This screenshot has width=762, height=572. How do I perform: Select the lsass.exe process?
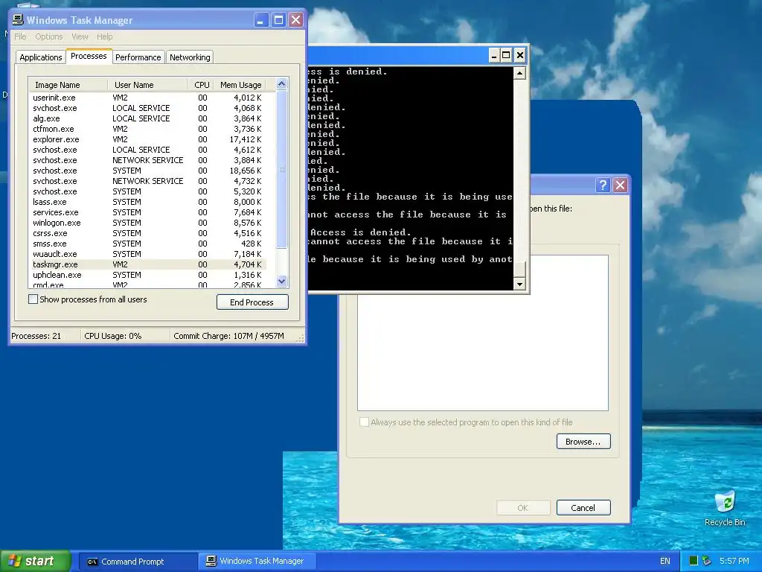coord(147,202)
